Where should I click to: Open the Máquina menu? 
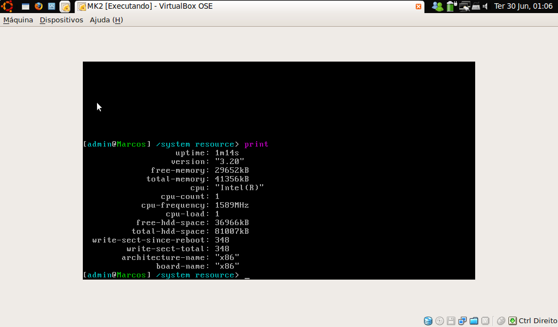[x=18, y=20]
